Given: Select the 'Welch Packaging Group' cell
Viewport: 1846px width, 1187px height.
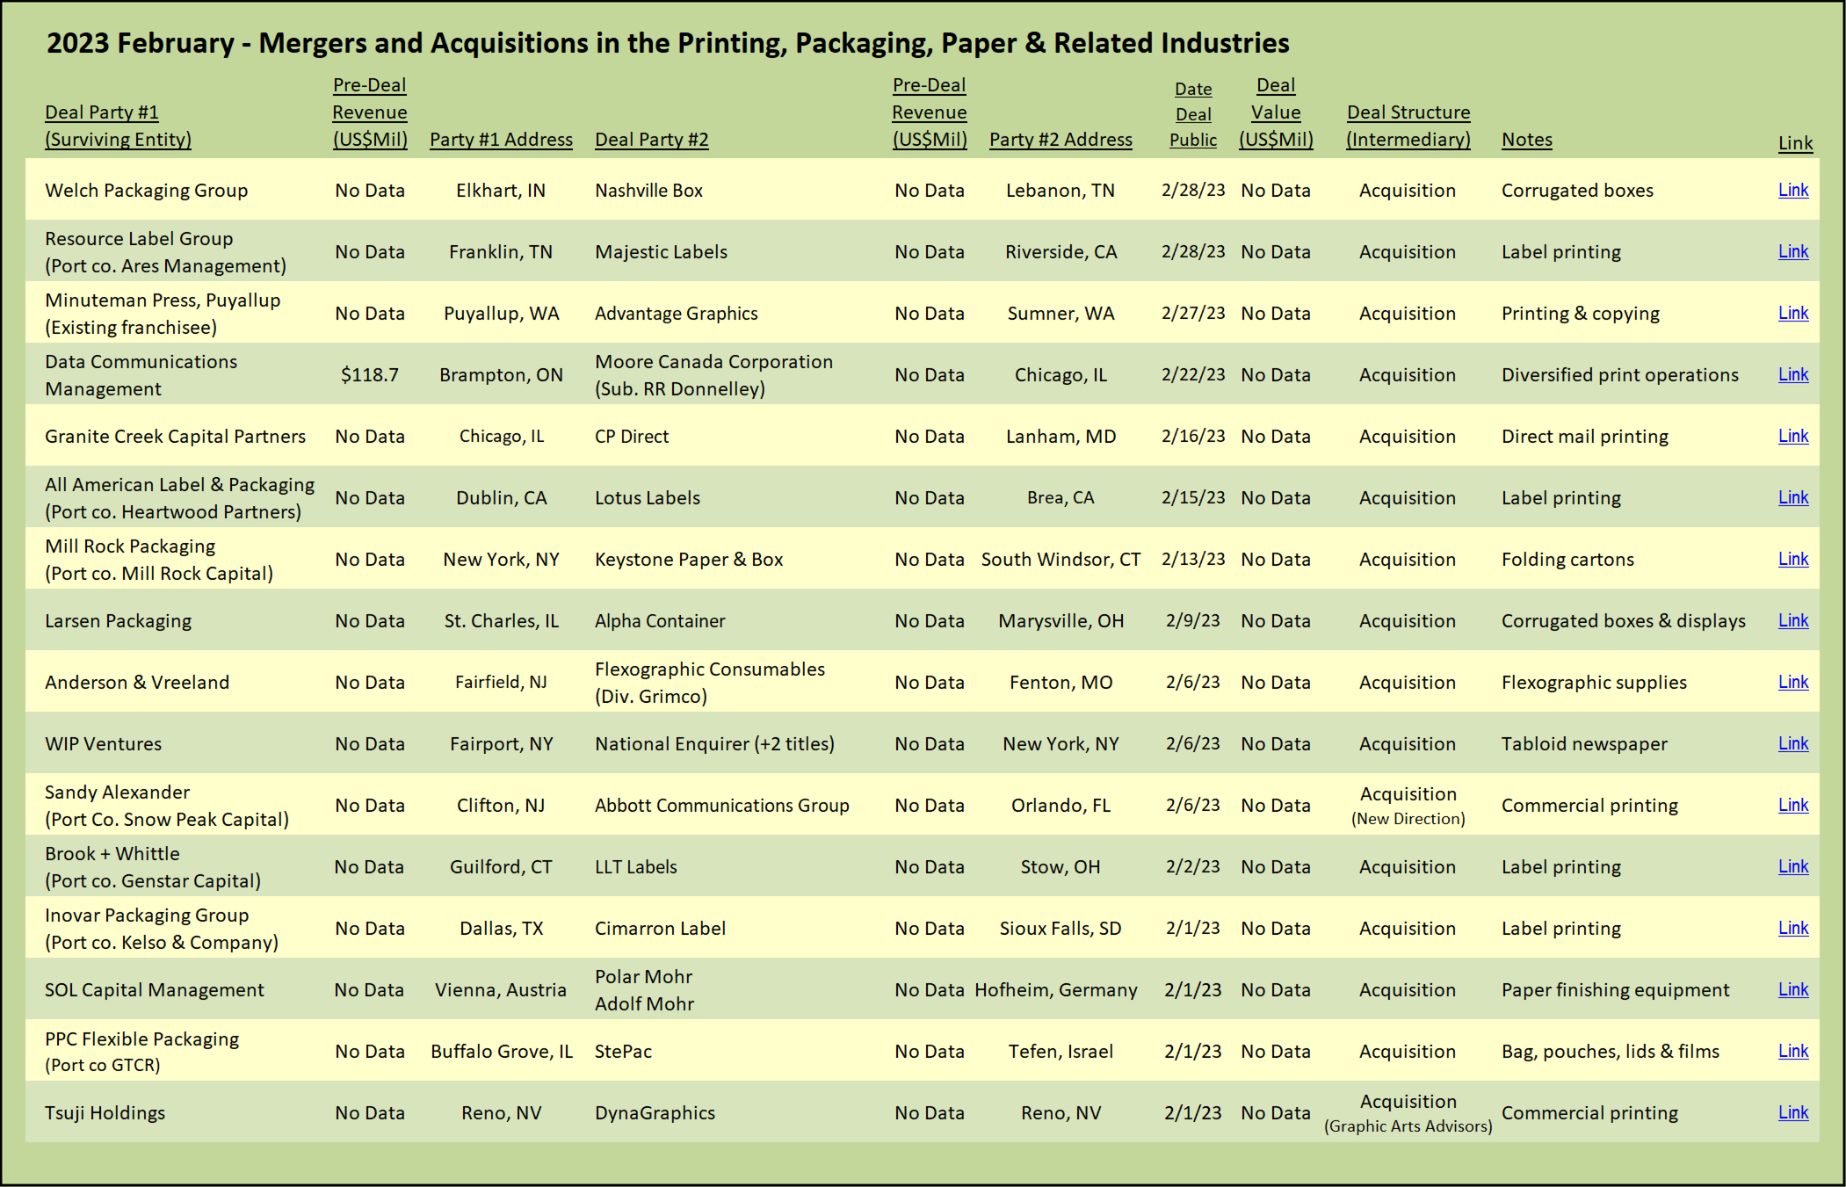Looking at the screenshot, I should click(146, 191).
